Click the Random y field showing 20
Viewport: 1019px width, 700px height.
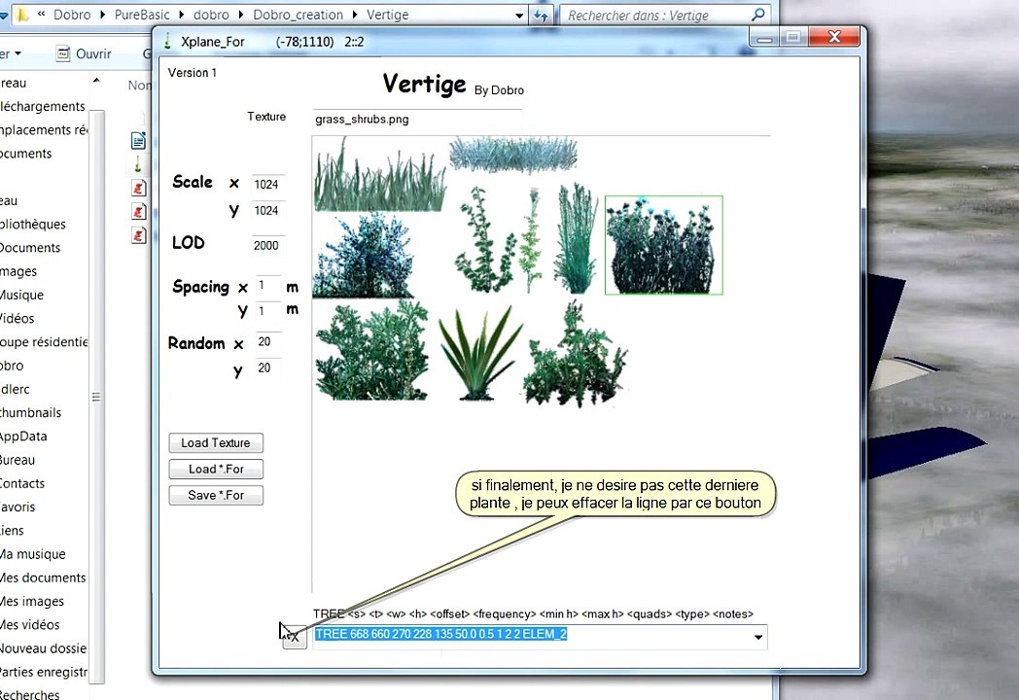click(268, 367)
